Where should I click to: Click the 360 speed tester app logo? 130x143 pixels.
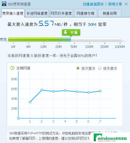[x=4, y=4]
